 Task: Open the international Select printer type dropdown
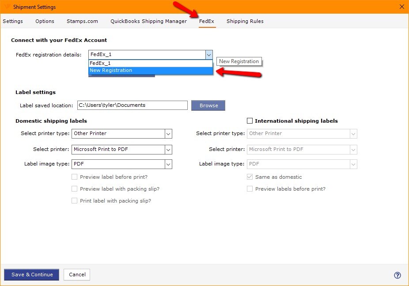353,134
